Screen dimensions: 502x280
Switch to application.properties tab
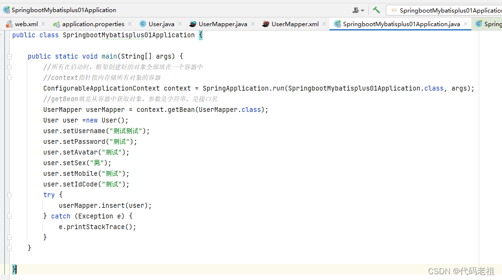(x=93, y=24)
